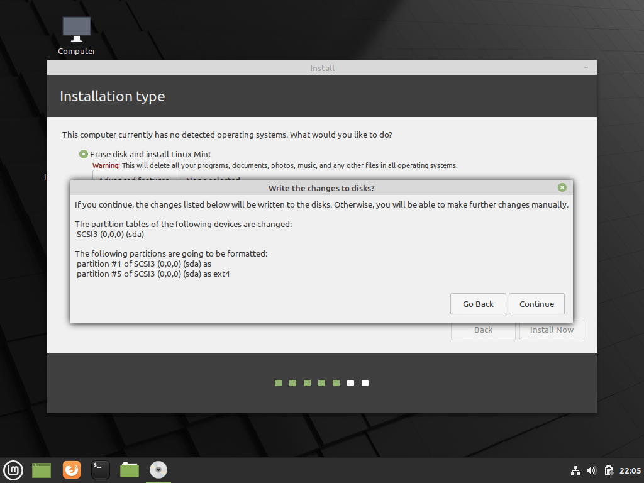Close the "Write the changes to disks?" dialog
The width and height of the screenshot is (644, 483).
coord(562,187)
